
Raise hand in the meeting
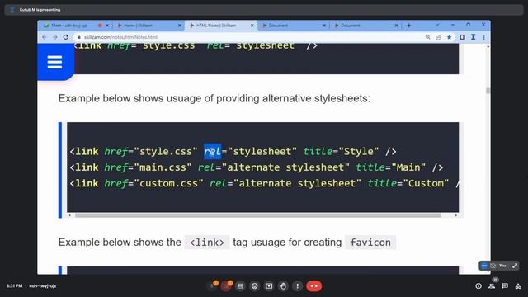(283, 286)
